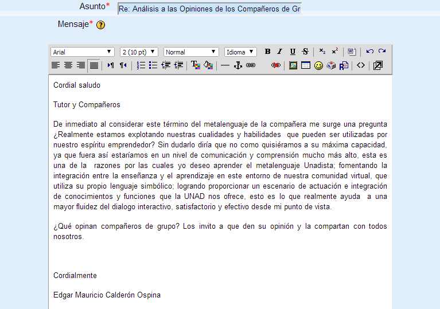Undo the last edit
Image resolution: width=440 pixels, height=309 pixels.
(x=369, y=52)
